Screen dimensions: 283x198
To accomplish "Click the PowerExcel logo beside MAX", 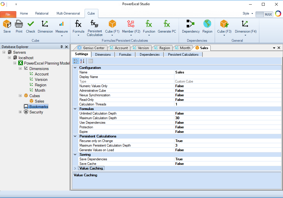I will tap(278, 13).
